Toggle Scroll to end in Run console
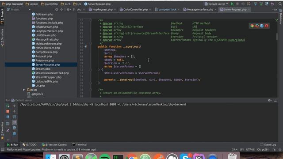Image resolution: width=283 pixels, height=159 pixels. tap(15, 122)
